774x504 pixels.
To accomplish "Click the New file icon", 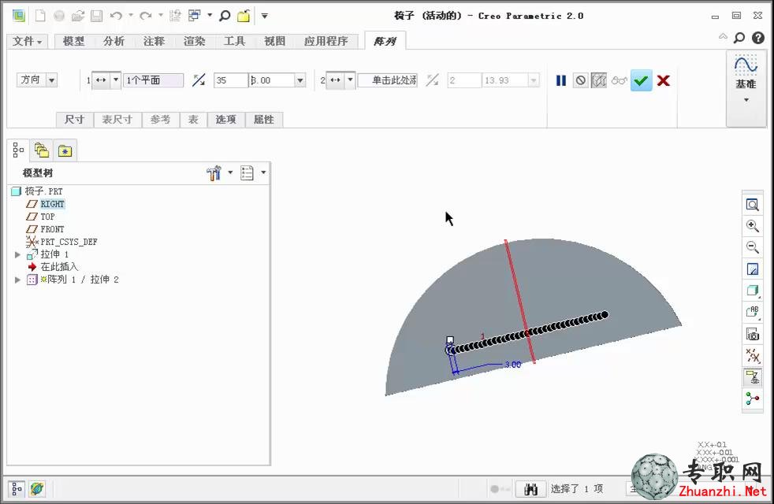I will pyautogui.click(x=40, y=16).
